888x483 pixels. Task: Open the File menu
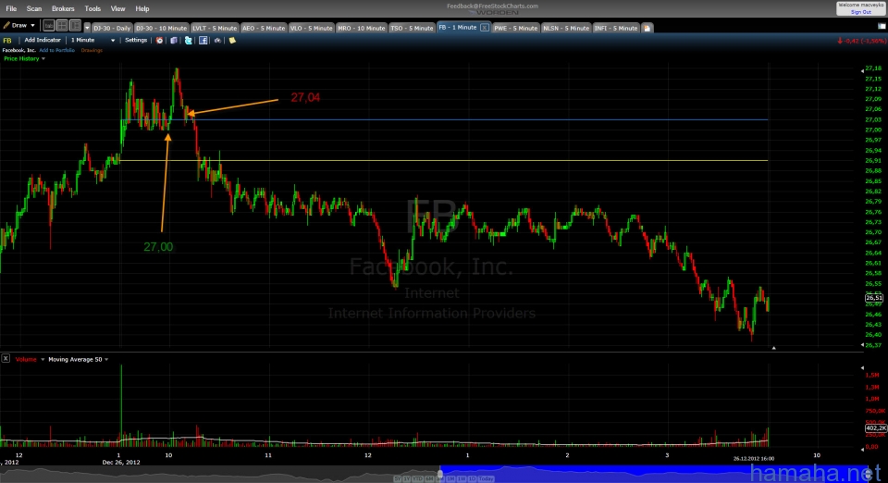click(11, 8)
